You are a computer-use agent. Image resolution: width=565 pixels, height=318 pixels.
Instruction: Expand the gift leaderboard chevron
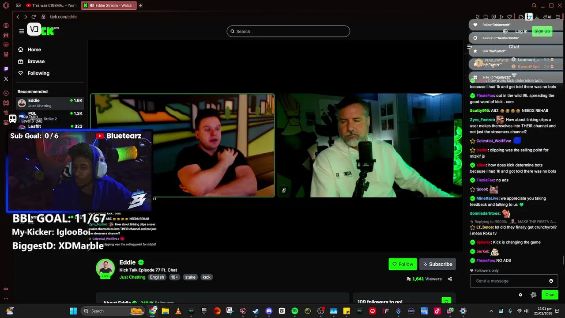[514, 76]
